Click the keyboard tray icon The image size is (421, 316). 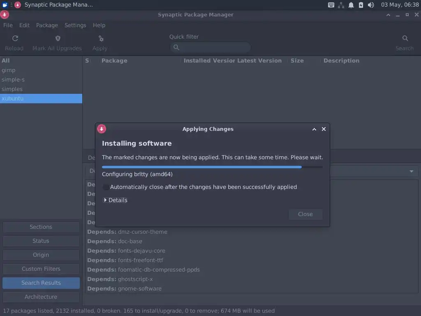click(x=331, y=5)
